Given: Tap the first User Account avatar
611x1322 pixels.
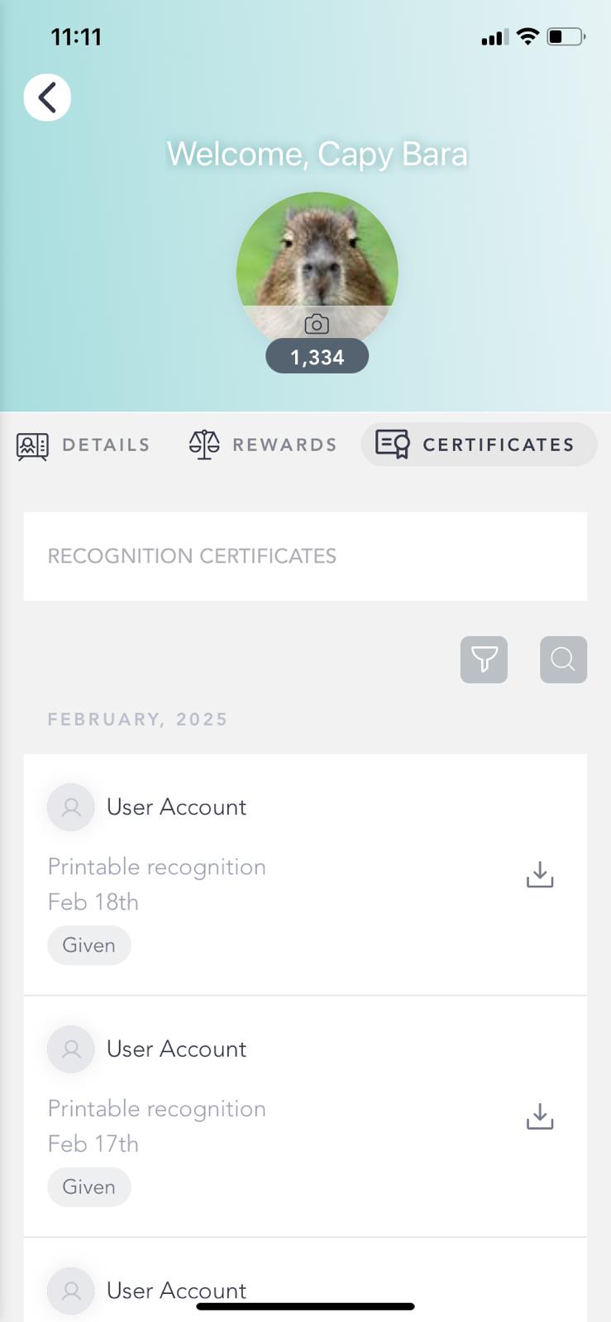Looking at the screenshot, I should [x=71, y=807].
